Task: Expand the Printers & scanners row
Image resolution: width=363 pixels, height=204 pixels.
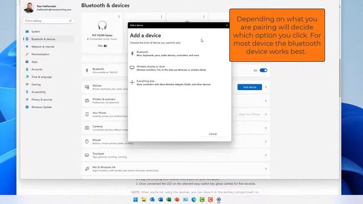Action: [x=176, y=101]
